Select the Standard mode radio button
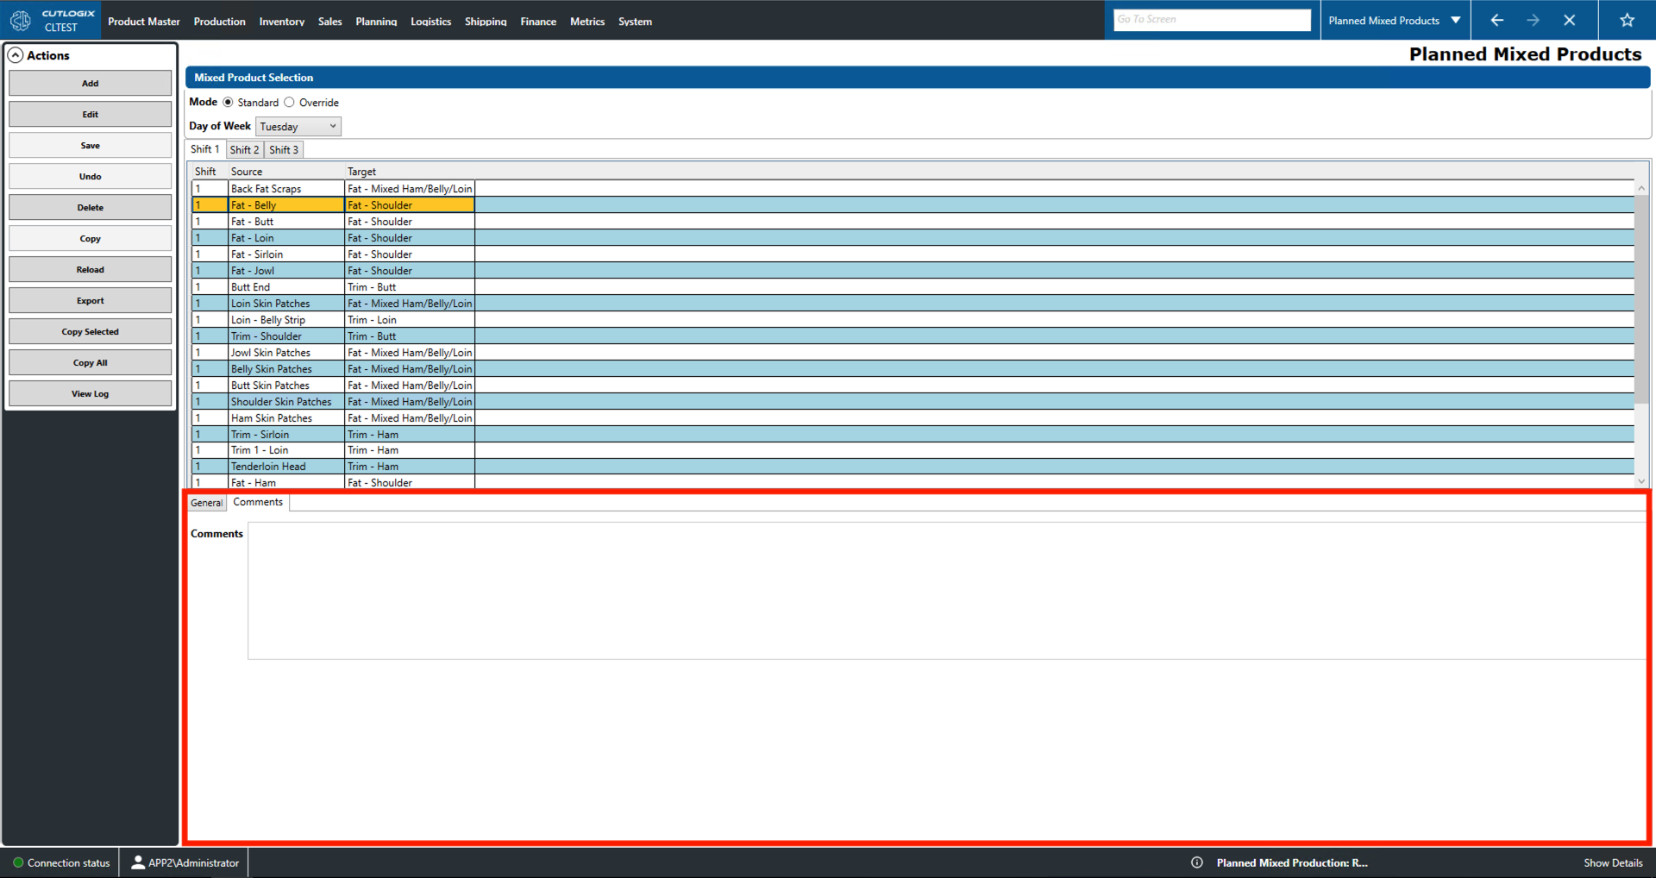 coord(227,102)
